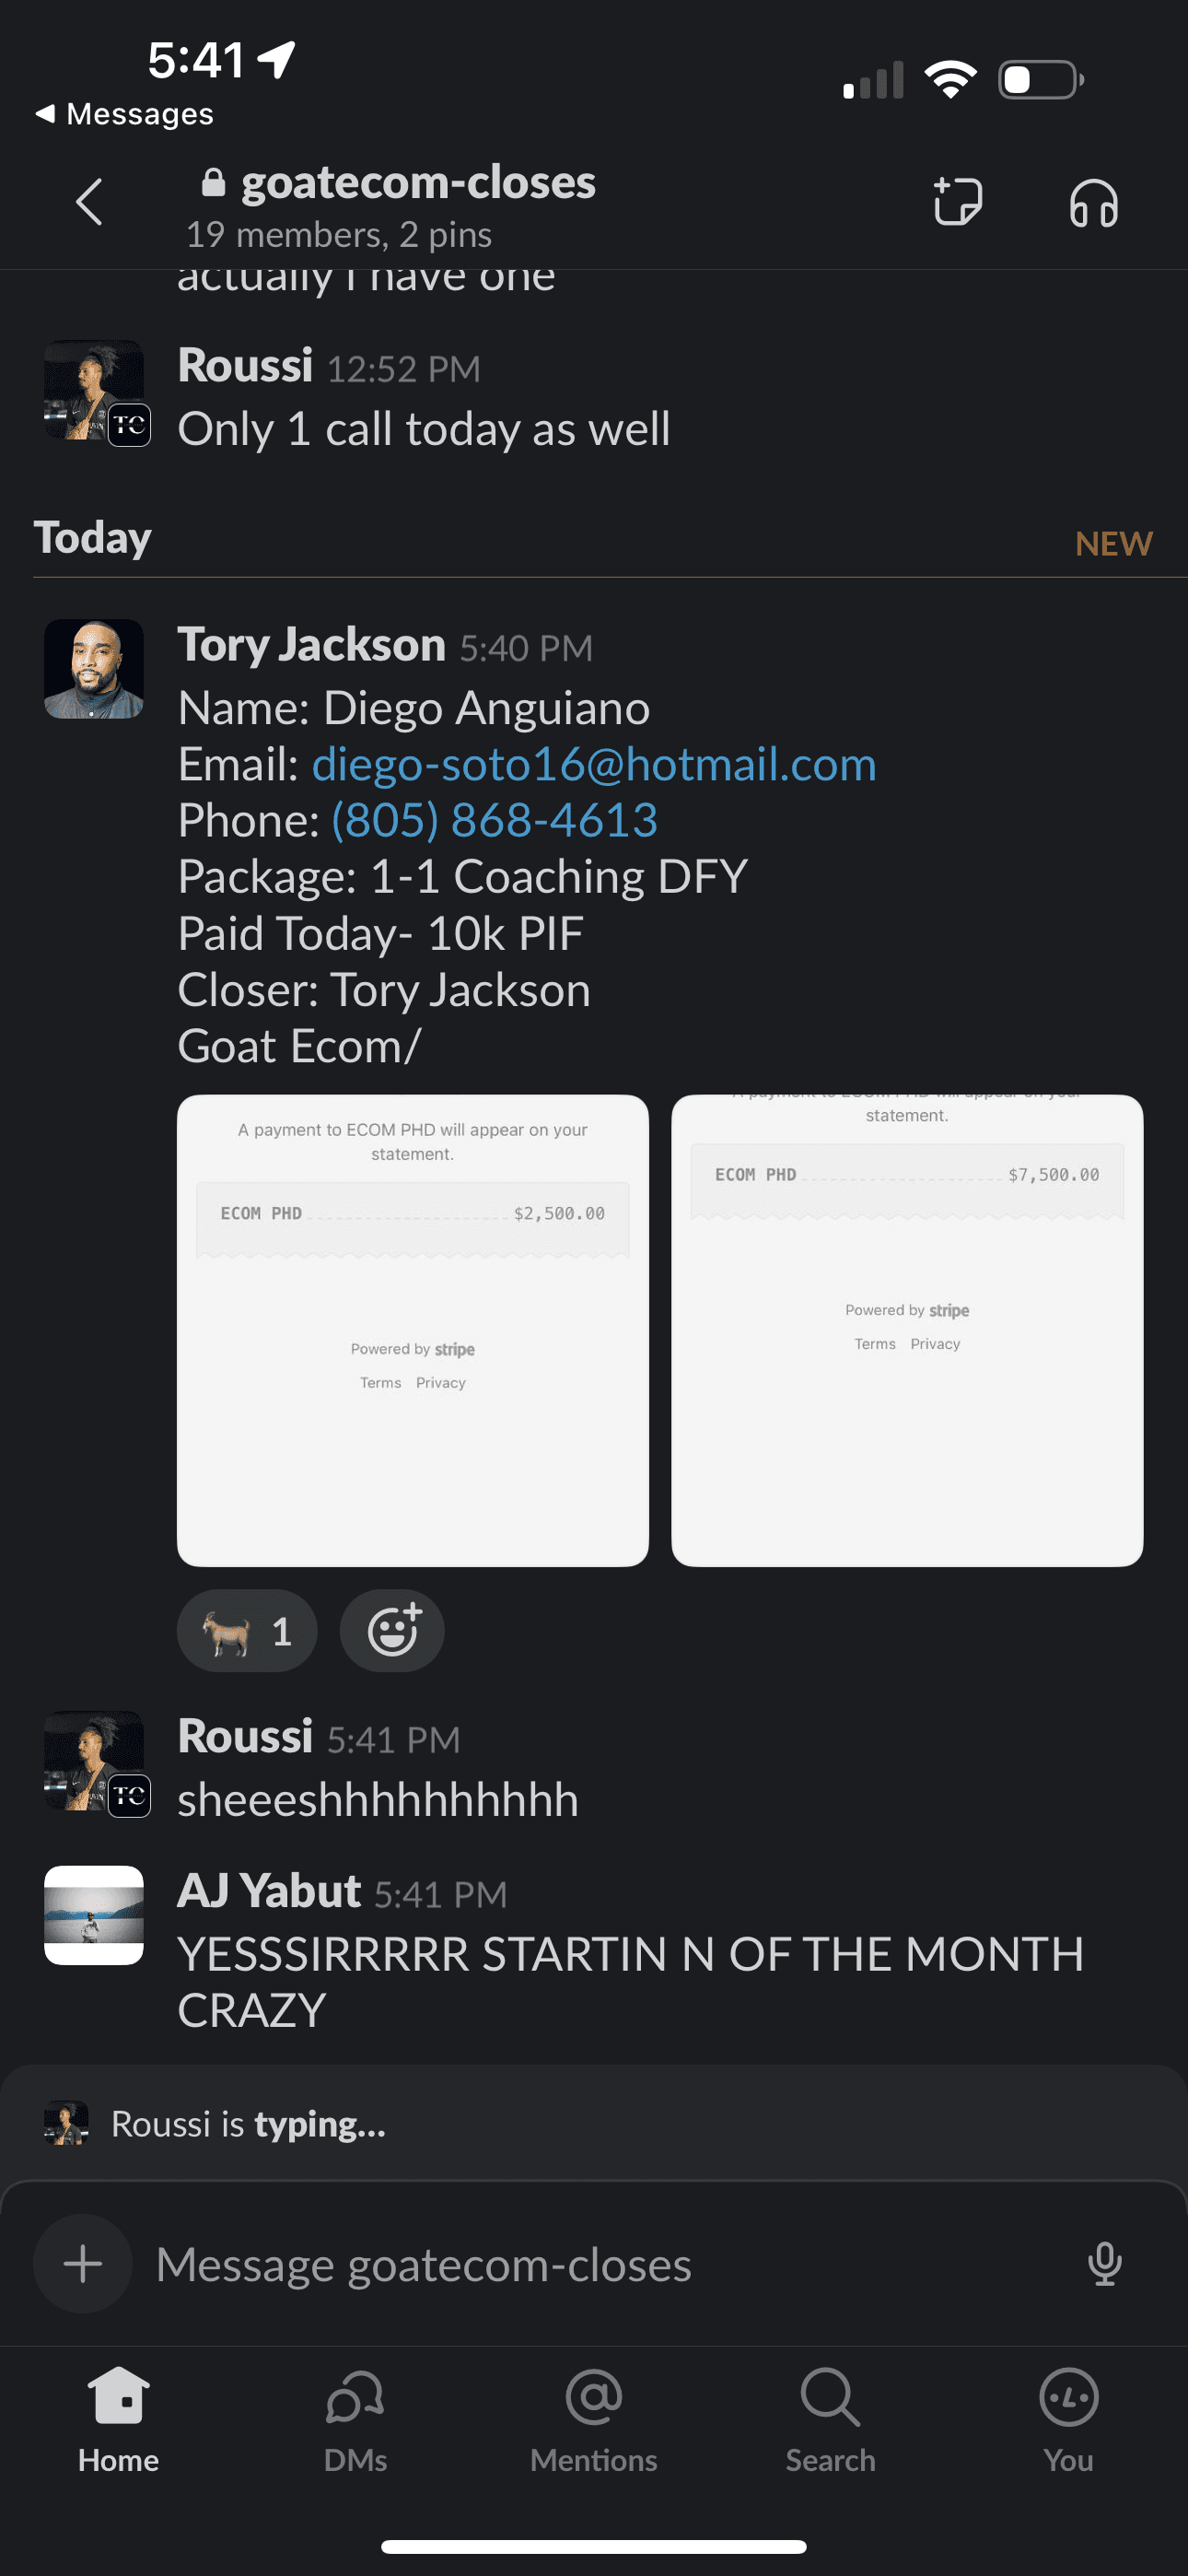Open the Search tab
This screenshot has width=1188, height=2576.
point(830,2420)
